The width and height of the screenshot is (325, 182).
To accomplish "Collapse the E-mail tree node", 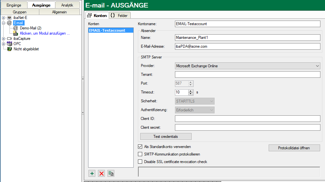I will click(3, 23).
